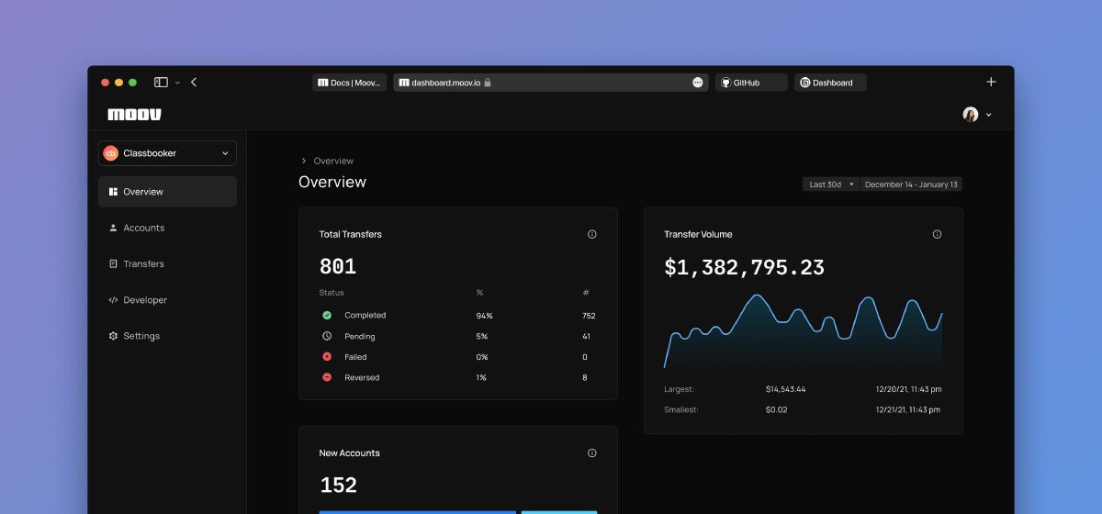Open the sidebar toggle dropdown chevron
1102x514 pixels.
coord(177,83)
